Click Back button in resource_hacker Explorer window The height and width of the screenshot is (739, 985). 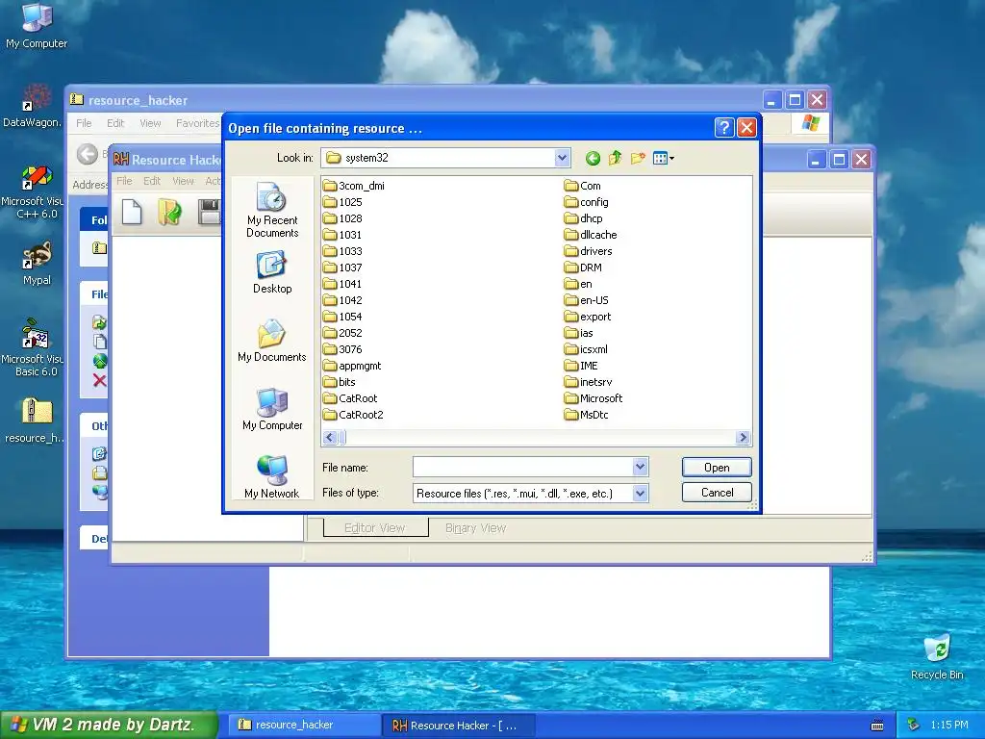[88, 154]
